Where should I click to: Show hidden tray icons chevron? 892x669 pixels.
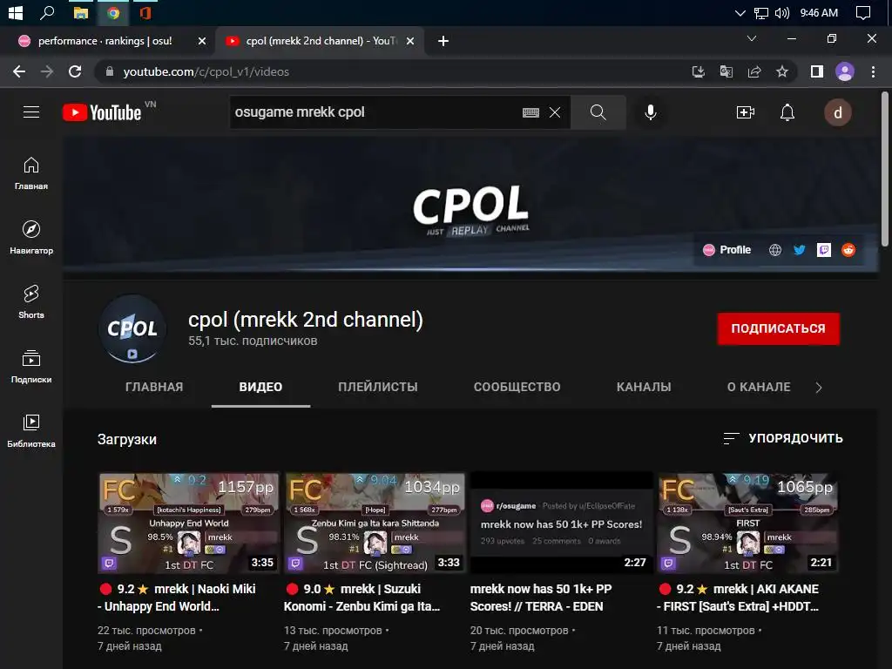click(x=740, y=13)
